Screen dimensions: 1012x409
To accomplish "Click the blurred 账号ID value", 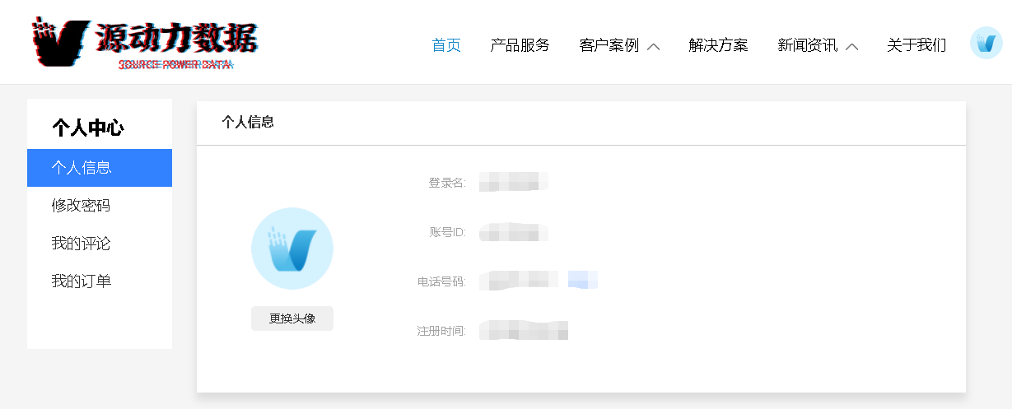I will (x=514, y=232).
